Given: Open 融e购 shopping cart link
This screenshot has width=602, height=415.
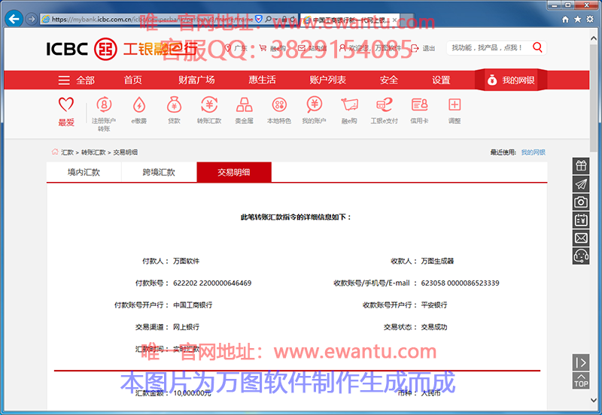Looking at the screenshot, I should click(272, 48).
